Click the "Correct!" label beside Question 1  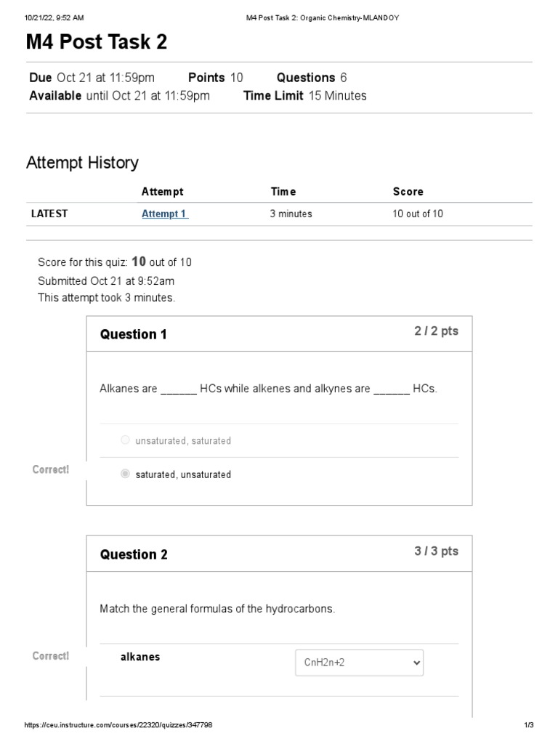(51, 469)
